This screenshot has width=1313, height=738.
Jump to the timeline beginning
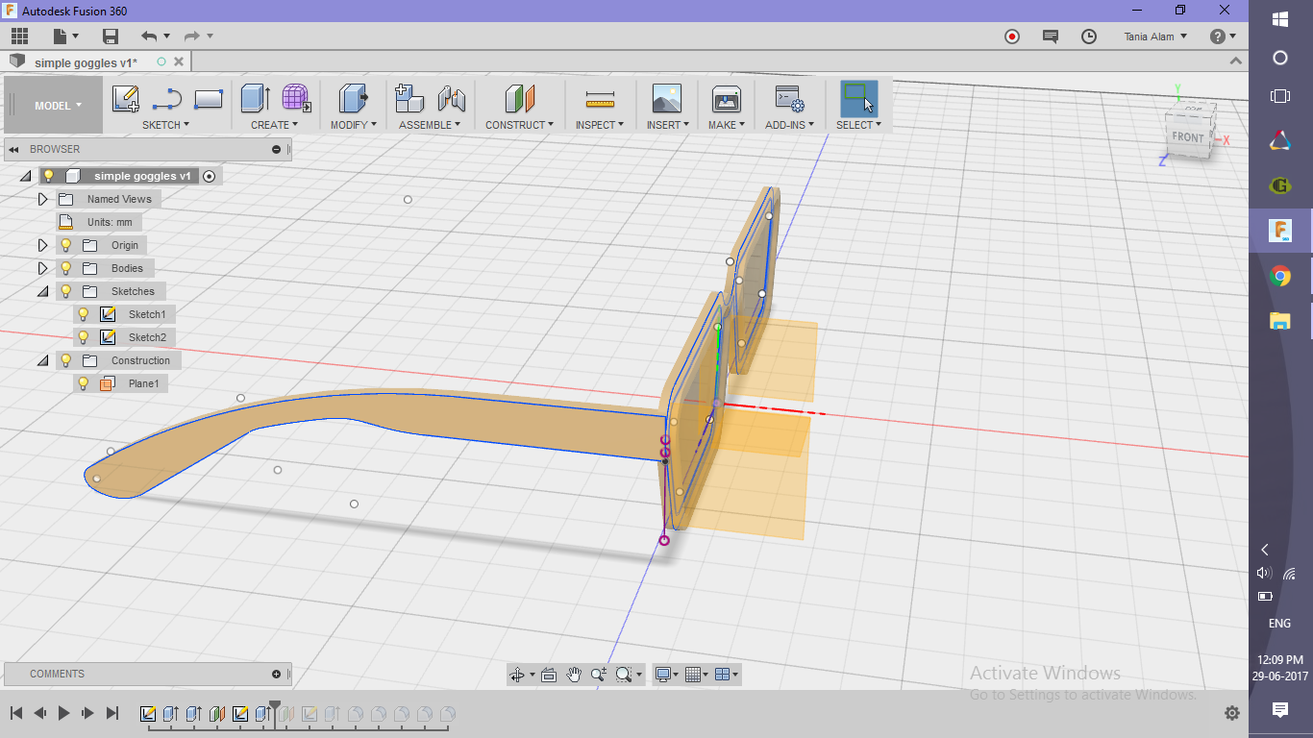tap(16, 713)
